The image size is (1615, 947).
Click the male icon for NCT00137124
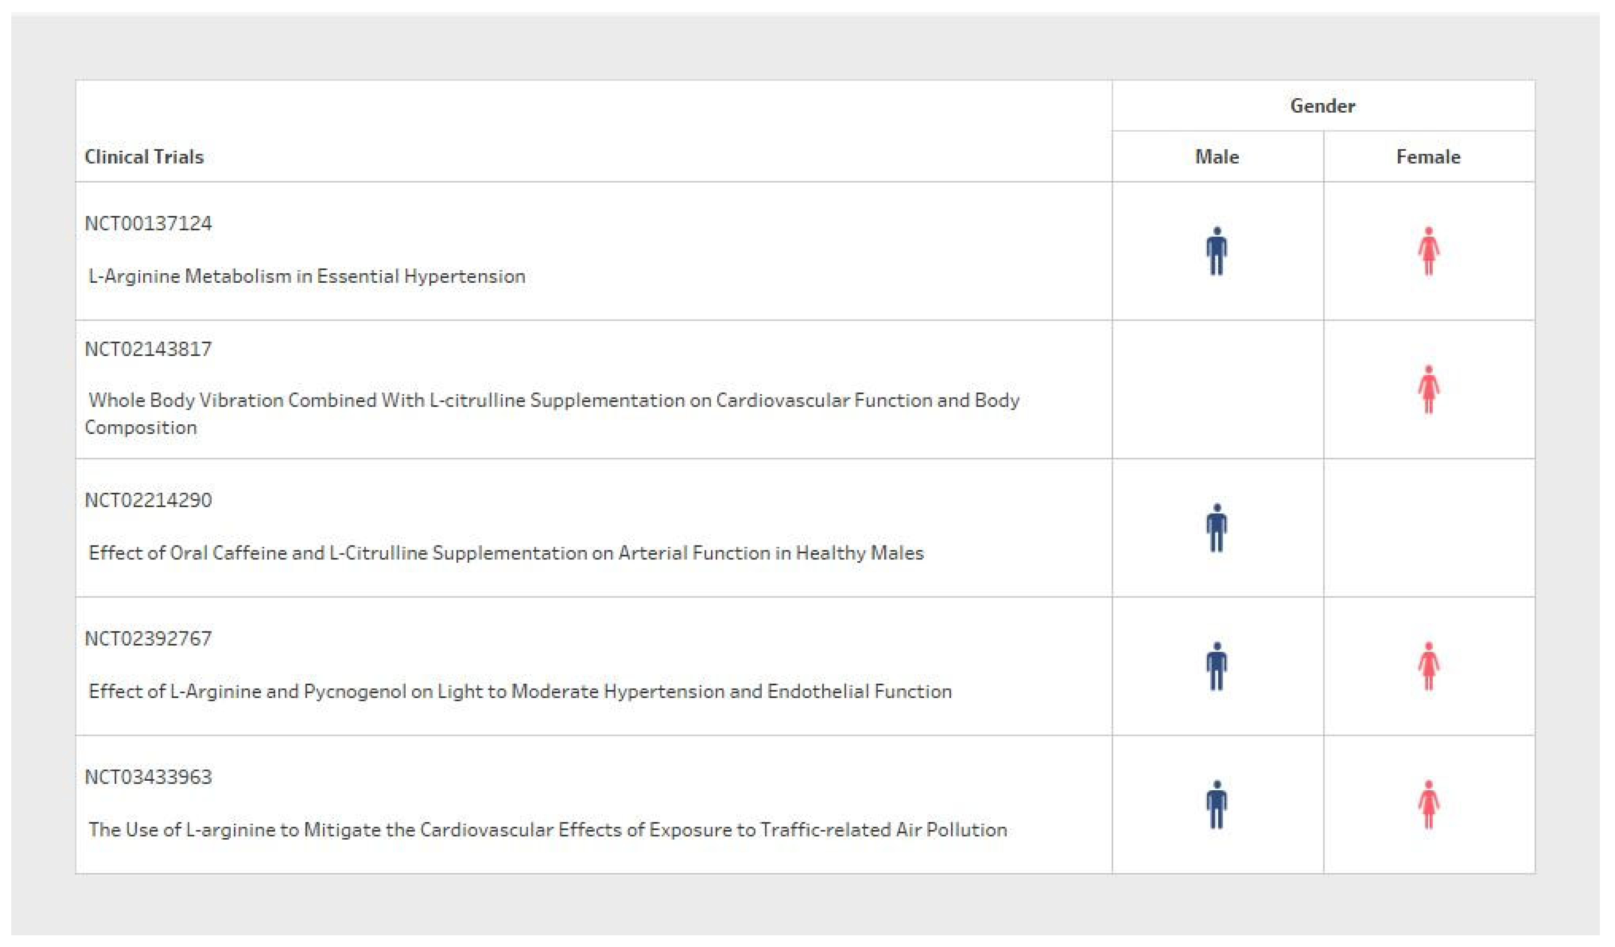1216,251
